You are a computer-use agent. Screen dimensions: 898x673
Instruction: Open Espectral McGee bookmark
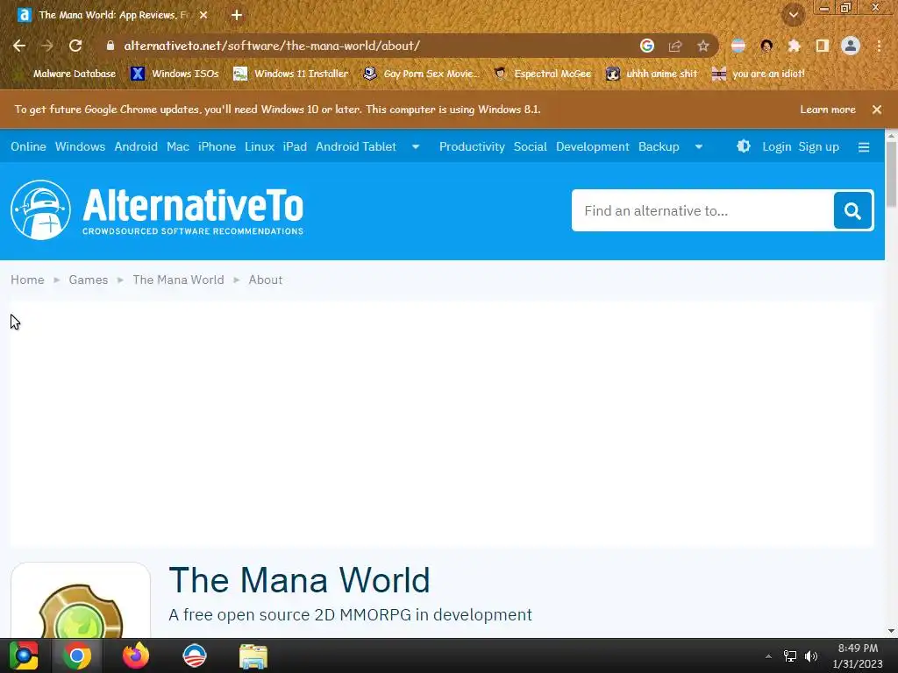(543, 74)
